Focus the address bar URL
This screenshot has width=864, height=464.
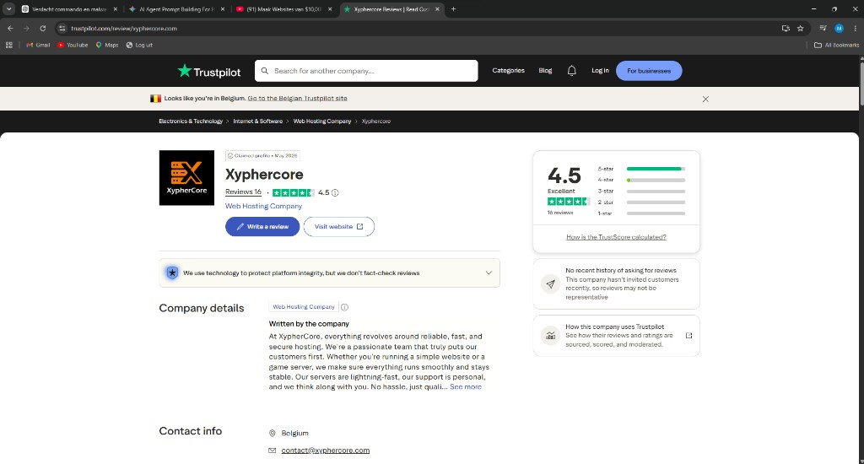coord(124,28)
